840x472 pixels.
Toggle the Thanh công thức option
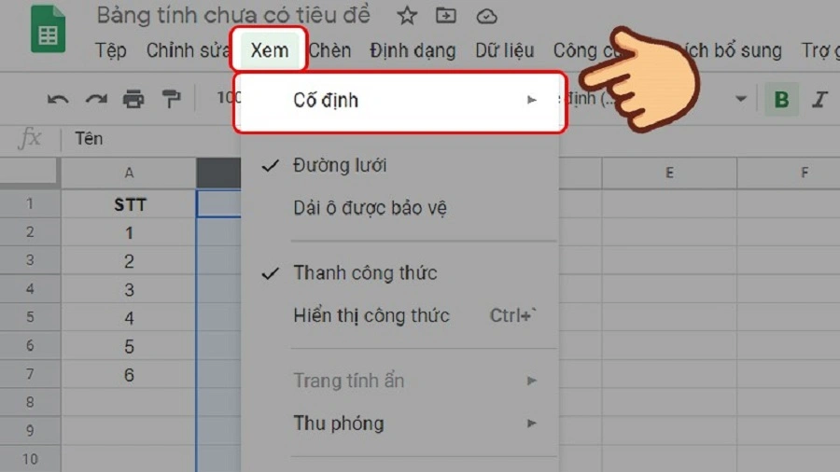tap(399, 273)
